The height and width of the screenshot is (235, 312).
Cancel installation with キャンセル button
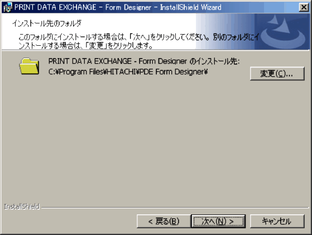click(x=277, y=221)
